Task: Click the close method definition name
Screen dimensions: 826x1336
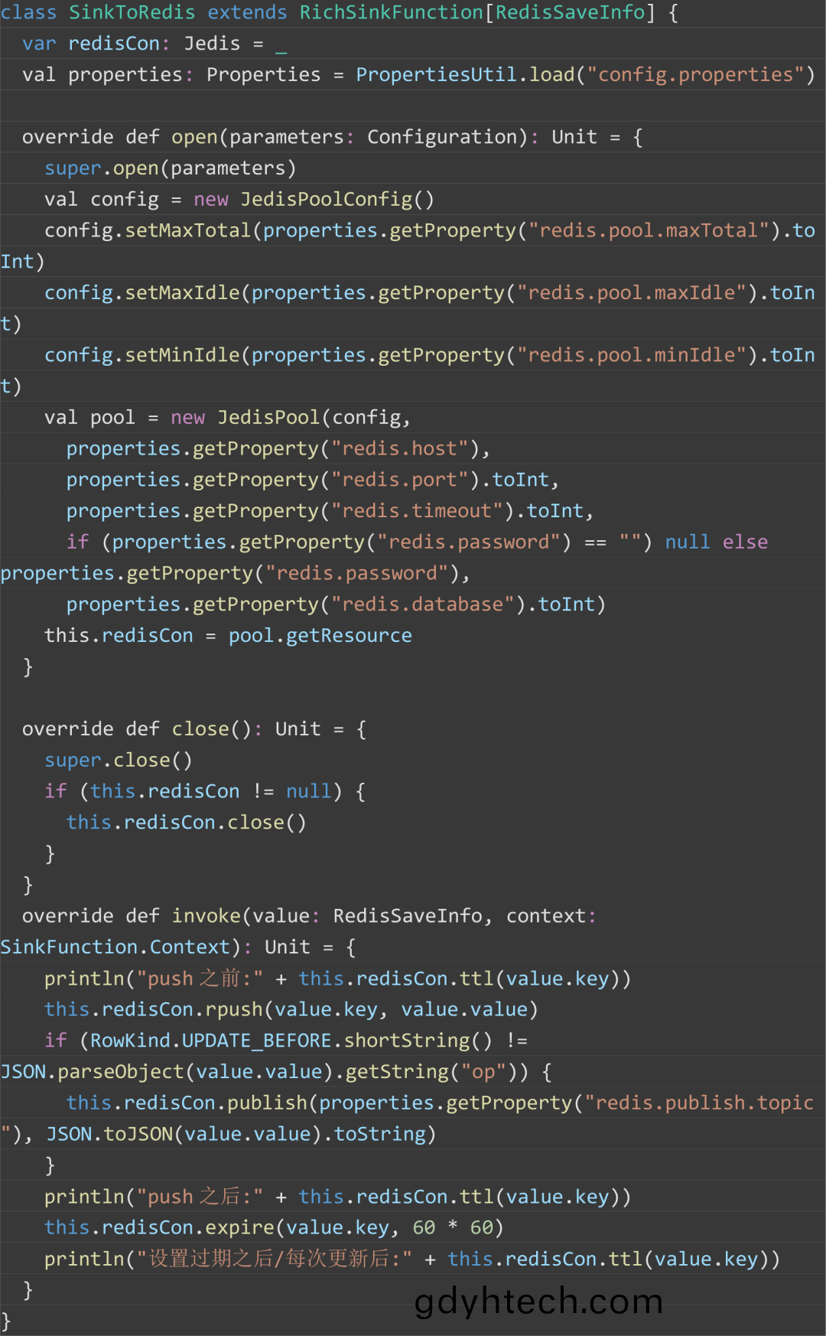Action: point(200,729)
